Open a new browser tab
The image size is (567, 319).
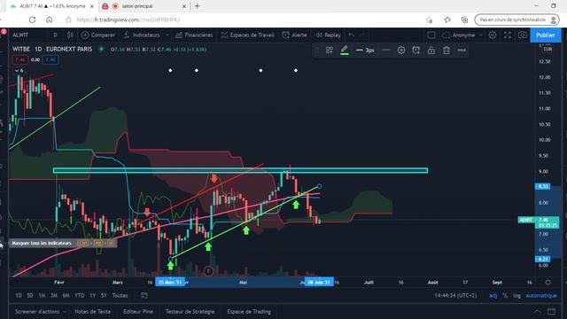pos(197,6)
